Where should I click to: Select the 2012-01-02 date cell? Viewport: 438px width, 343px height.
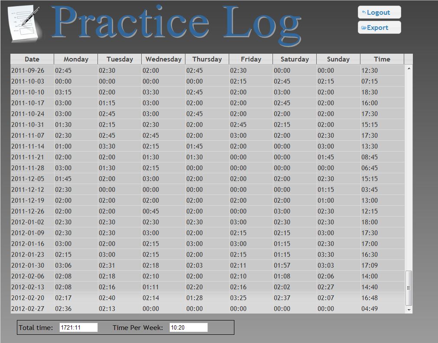pyautogui.click(x=32, y=222)
